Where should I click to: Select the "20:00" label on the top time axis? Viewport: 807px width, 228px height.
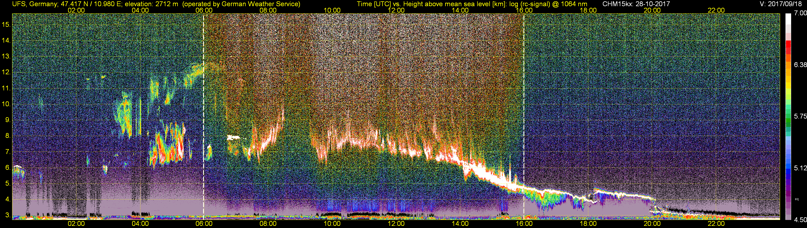pos(652,10)
